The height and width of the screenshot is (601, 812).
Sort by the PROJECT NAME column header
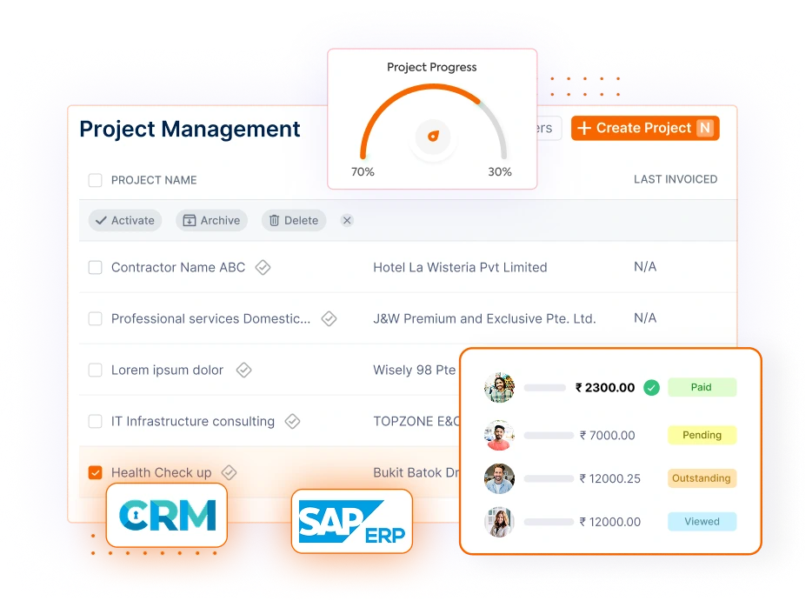pyautogui.click(x=154, y=180)
